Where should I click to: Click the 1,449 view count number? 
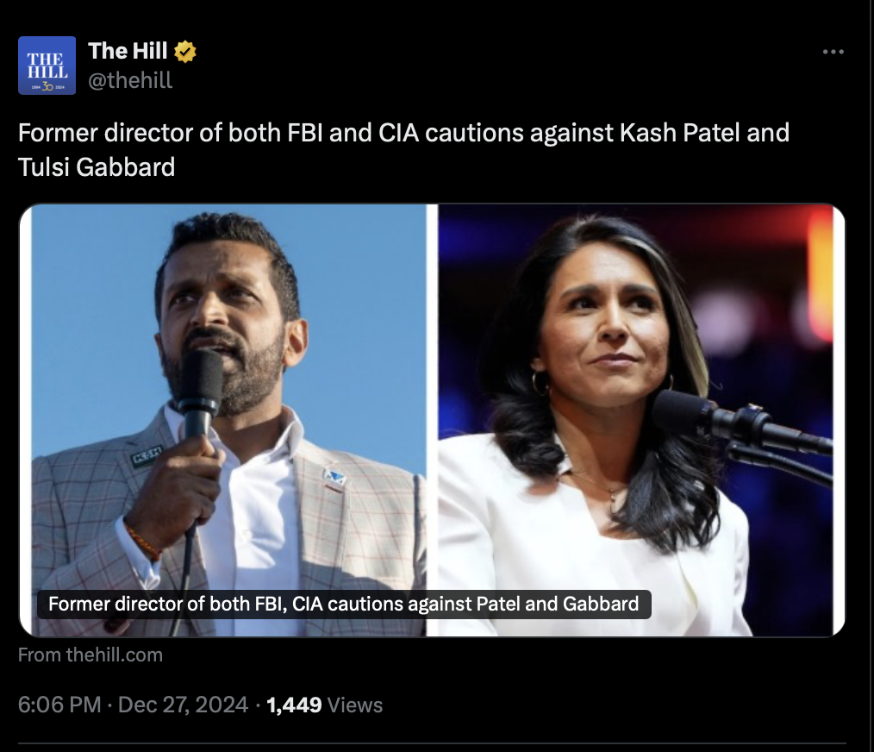pyautogui.click(x=294, y=705)
